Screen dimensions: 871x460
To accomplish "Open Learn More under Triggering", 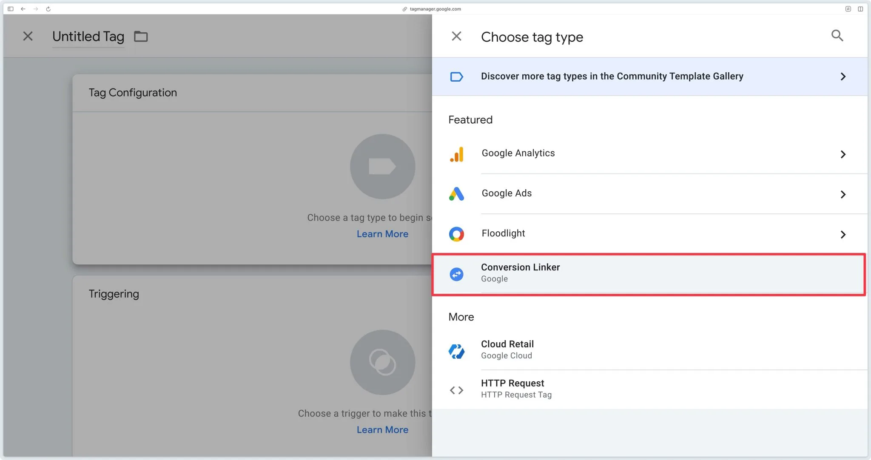I will point(382,430).
